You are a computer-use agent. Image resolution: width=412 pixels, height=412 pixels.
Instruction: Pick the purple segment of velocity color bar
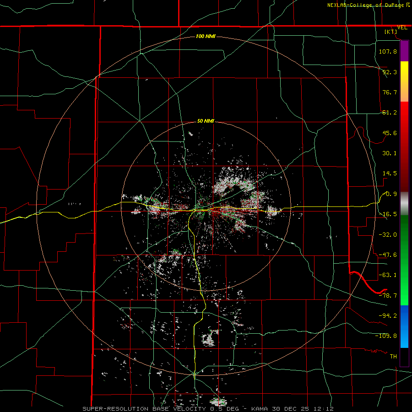coord(404,51)
